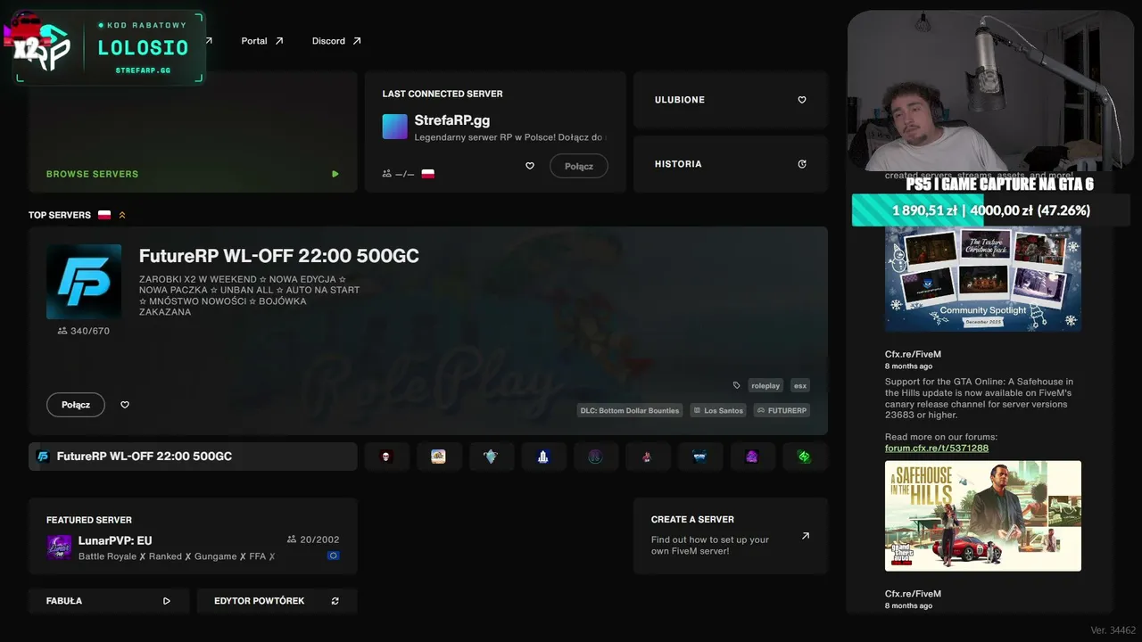1142x642 pixels.
Task: Open forum.cfx.re/t/5371288 link
Action: pos(937,448)
